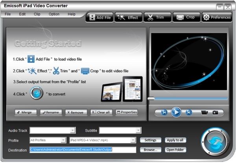The width and height of the screenshot is (236, 163).
Task: Open the Effect editing tool
Action: [128, 17]
